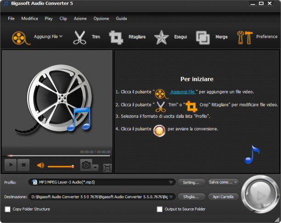Open Preference via the tools icon

point(245,38)
